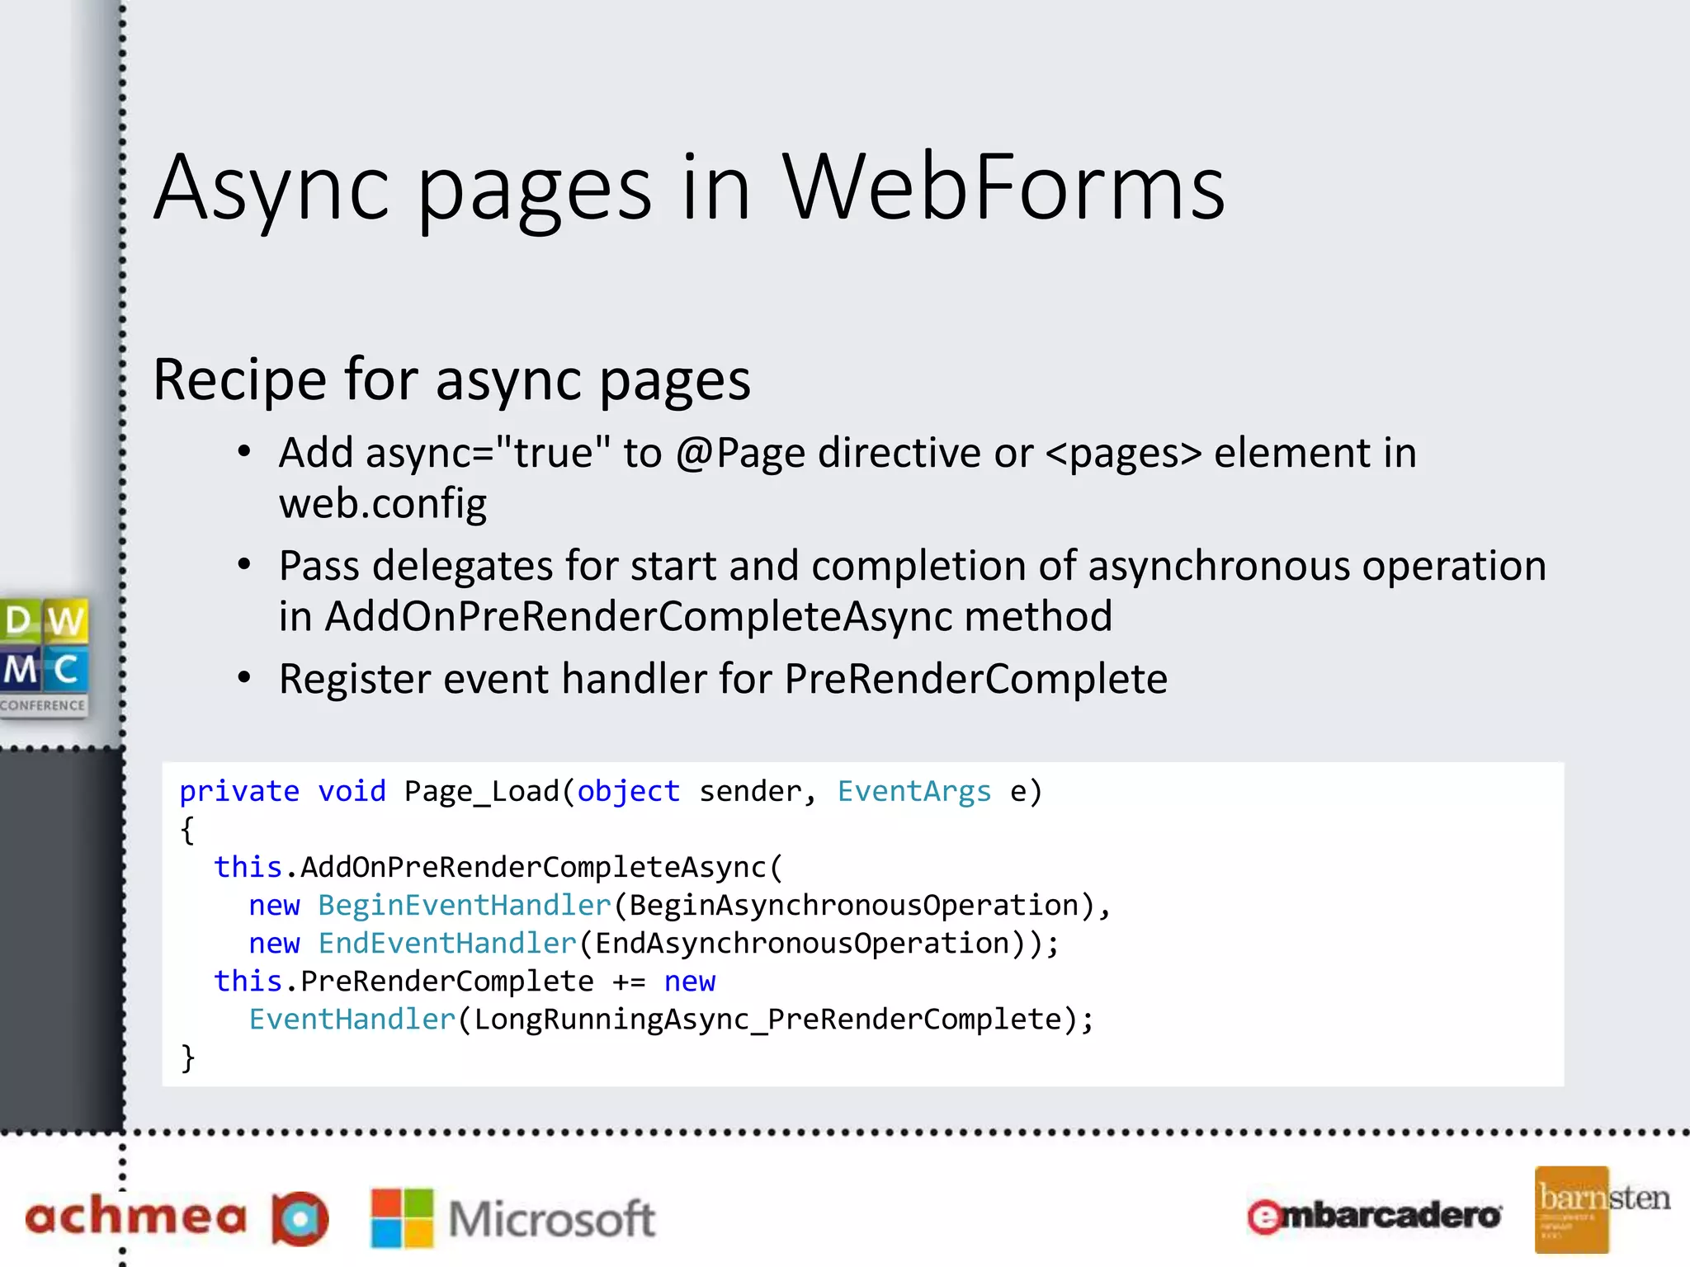Click the EndEventHandler code line
Viewport: 1690px width, 1267px height.
point(654,943)
